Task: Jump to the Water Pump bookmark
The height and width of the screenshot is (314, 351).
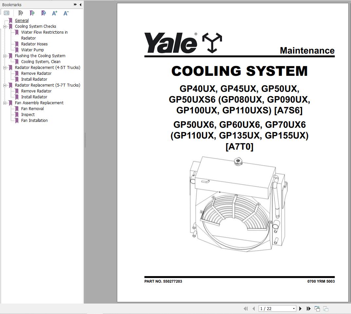Action: [32, 50]
